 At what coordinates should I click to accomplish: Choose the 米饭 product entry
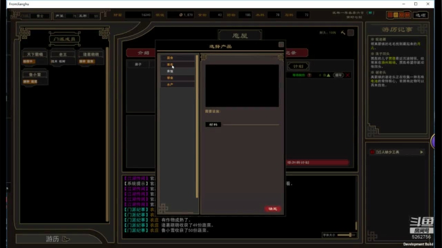pyautogui.click(x=177, y=71)
